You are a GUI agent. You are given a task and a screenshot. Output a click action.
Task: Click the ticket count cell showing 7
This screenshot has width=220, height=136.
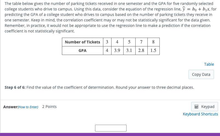[141, 42]
